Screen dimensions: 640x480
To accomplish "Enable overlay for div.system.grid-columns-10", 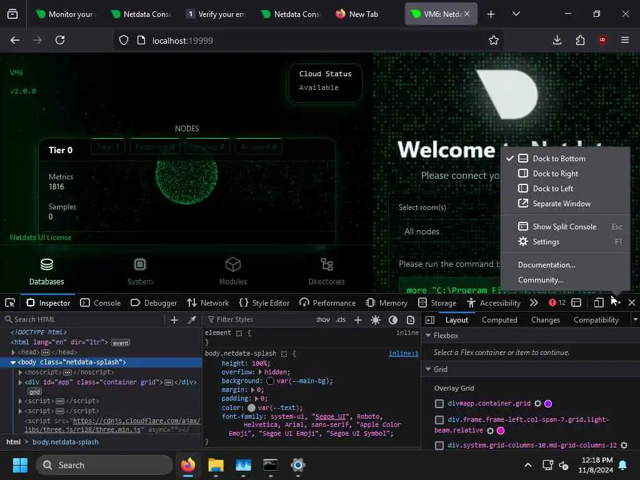I will [439, 445].
